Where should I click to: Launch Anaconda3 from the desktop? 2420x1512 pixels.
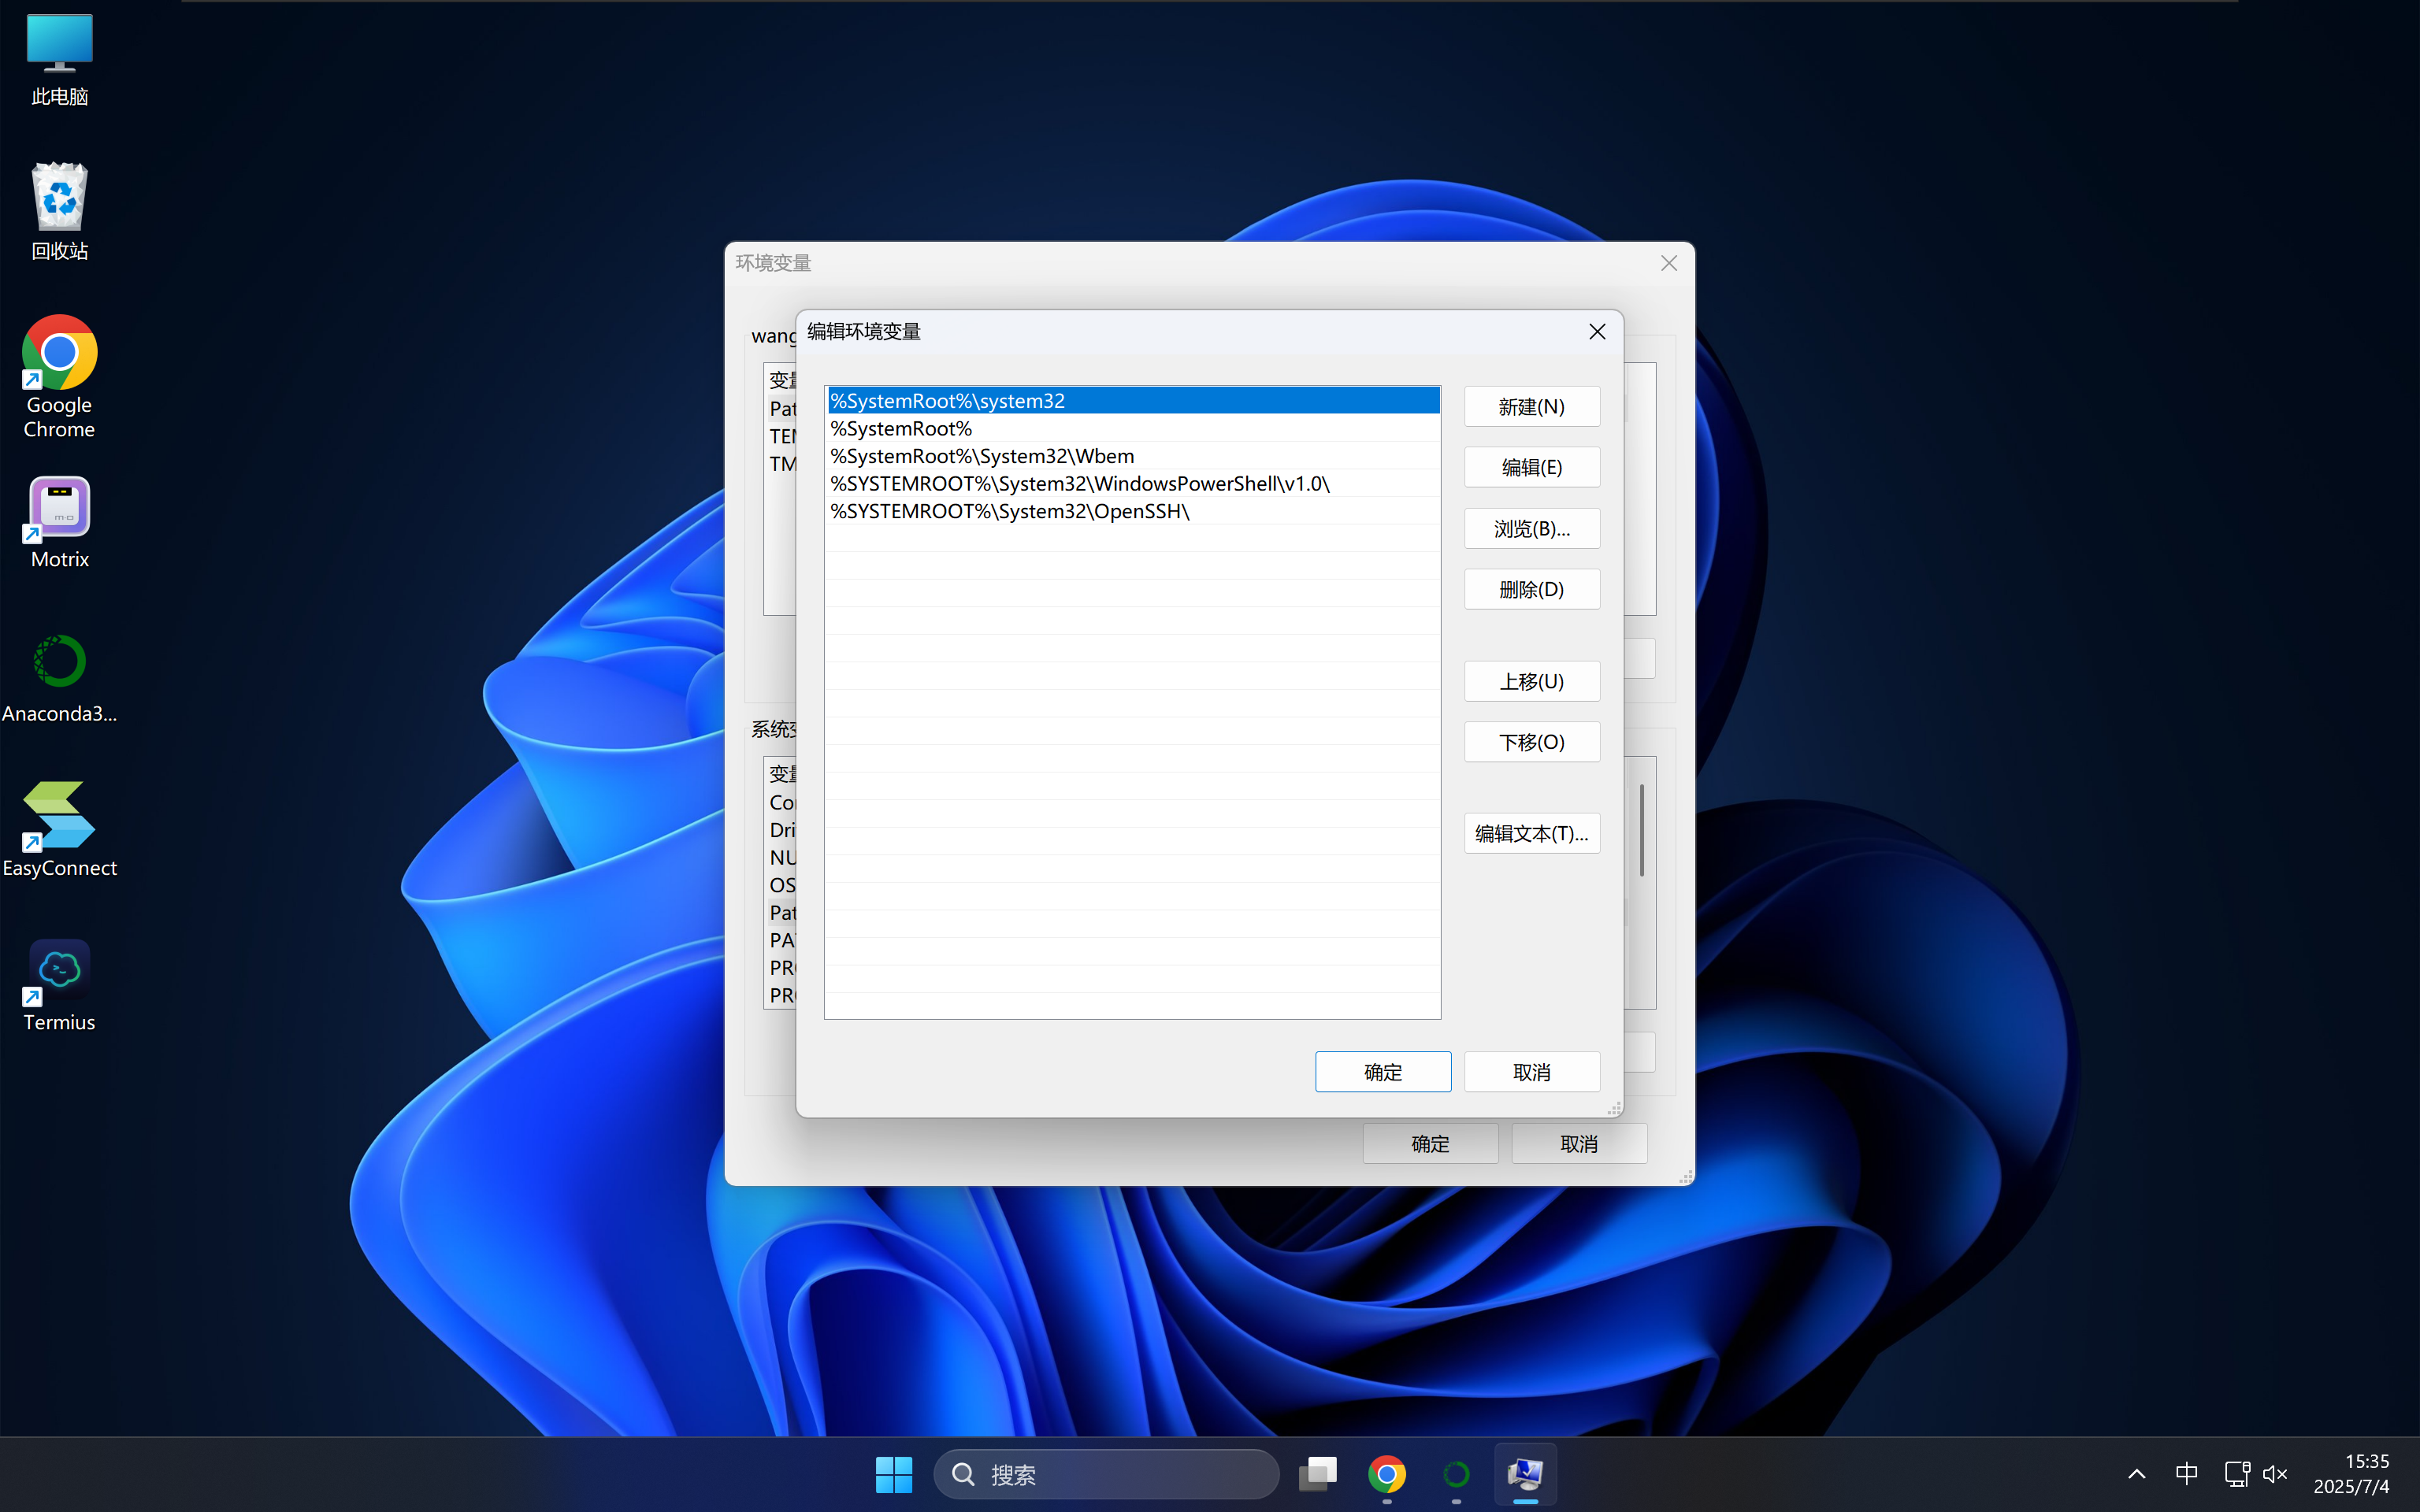click(59, 663)
